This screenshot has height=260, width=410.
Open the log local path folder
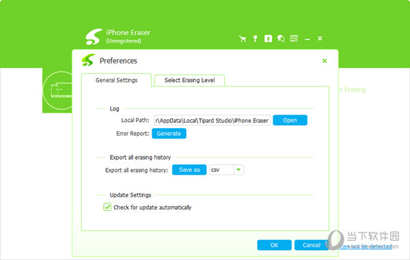290,120
